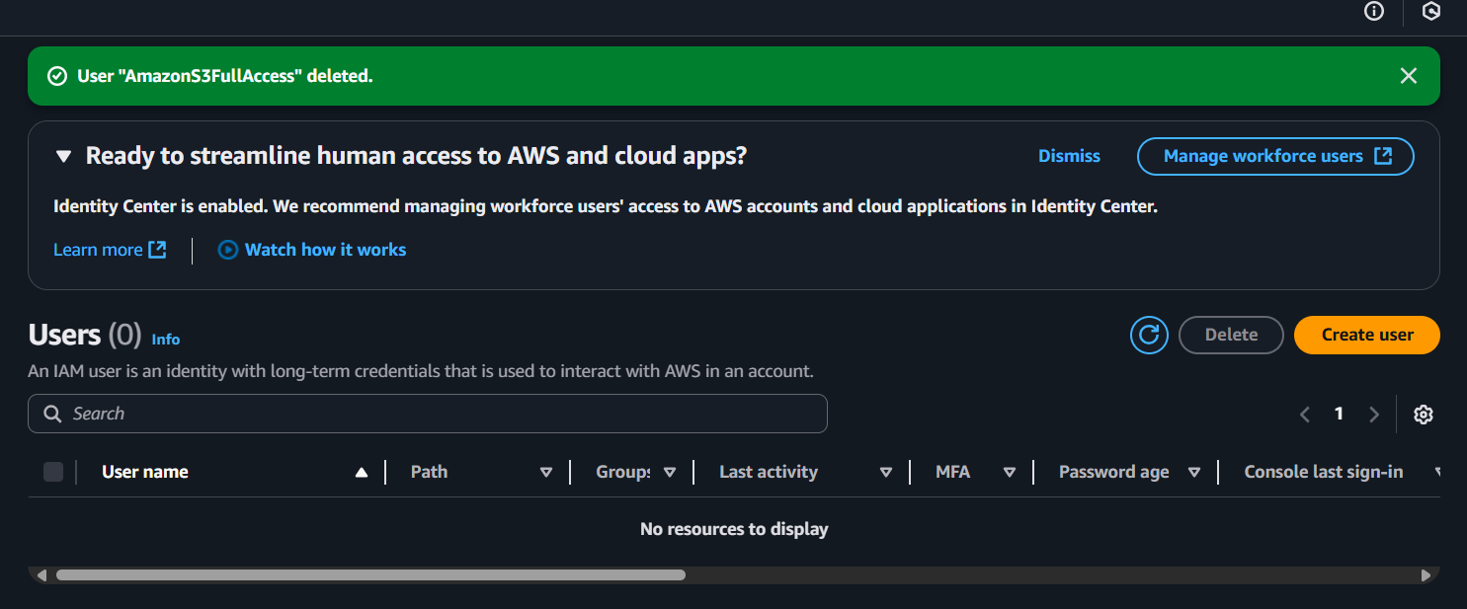Go to next page of users
This screenshot has height=609, width=1467.
click(1373, 415)
